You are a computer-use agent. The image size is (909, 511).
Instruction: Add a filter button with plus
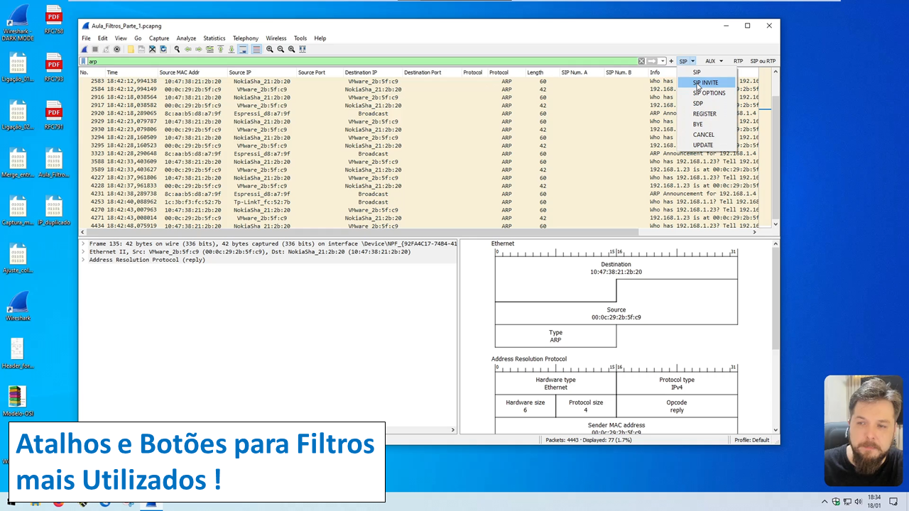[x=671, y=61]
